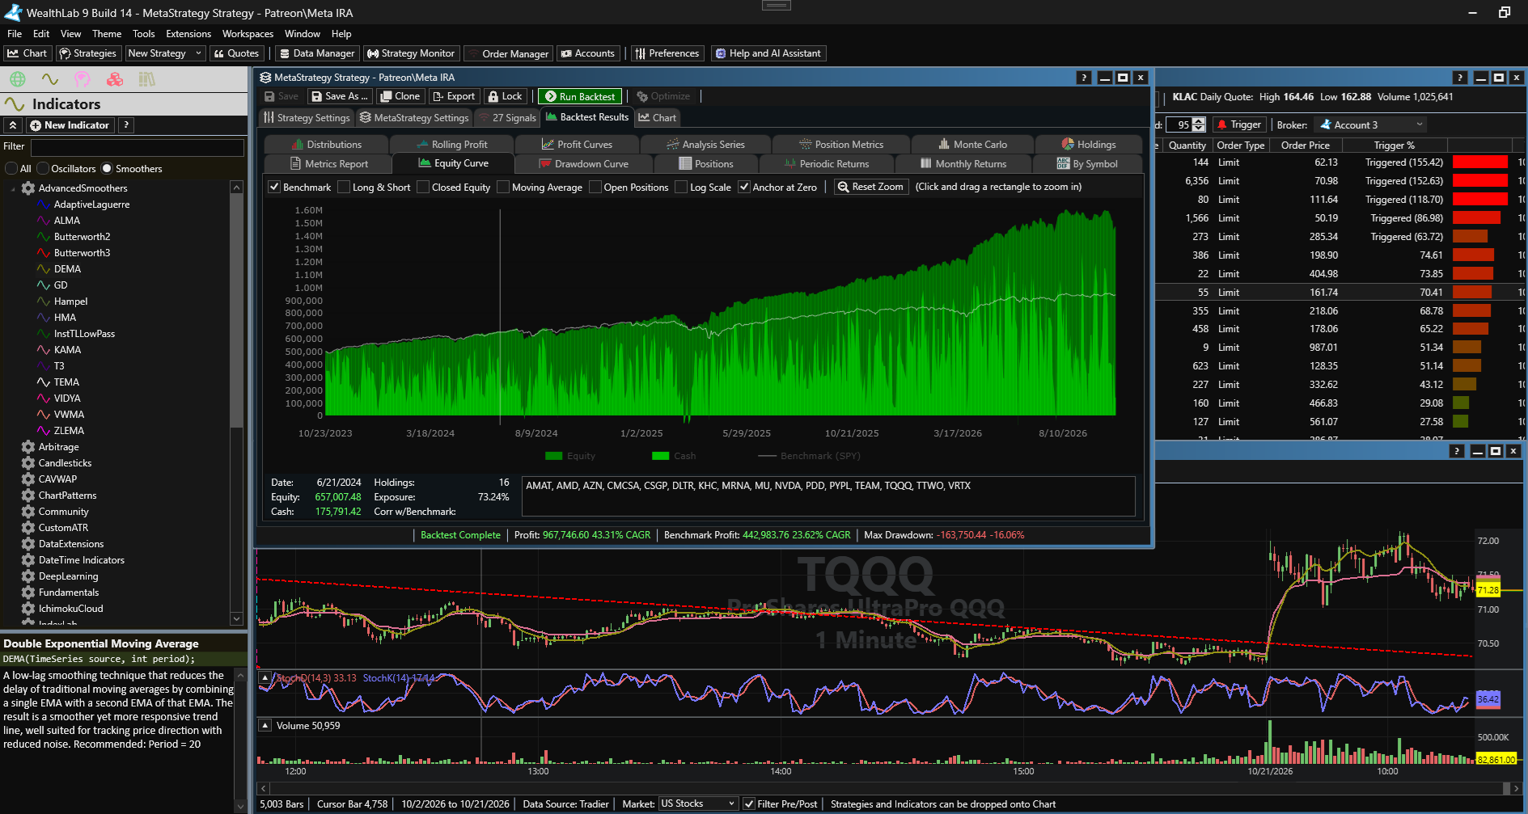
Task: Open the Market US Stocks dropdown
Action: 698,803
